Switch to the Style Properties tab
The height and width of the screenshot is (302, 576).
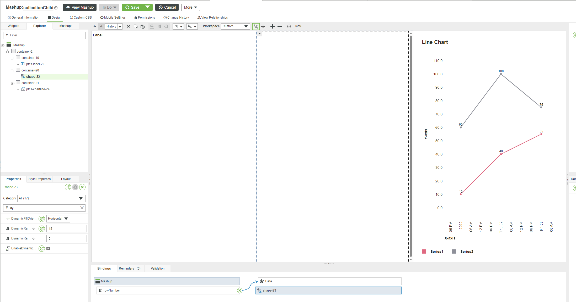point(39,179)
